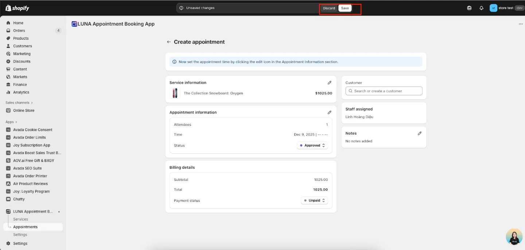Image resolution: width=525 pixels, height=250 pixels.
Task: Click the Customers person icon
Action: click(x=8, y=46)
